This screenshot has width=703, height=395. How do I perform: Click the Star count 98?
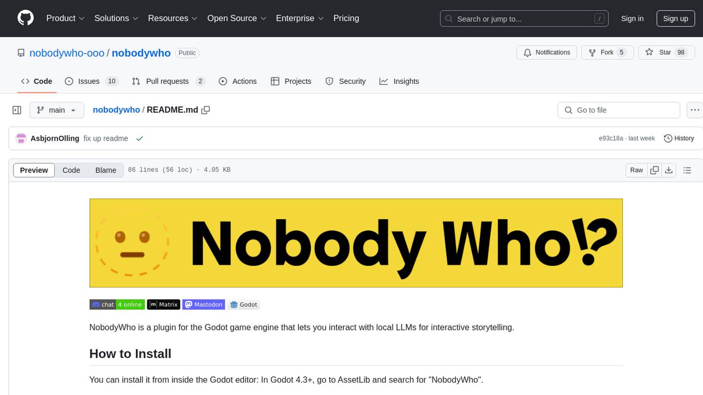(681, 53)
